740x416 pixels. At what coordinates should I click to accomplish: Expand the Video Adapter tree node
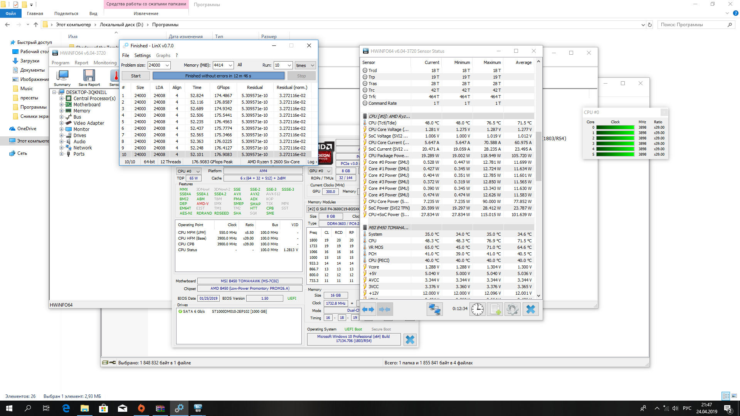tap(61, 123)
